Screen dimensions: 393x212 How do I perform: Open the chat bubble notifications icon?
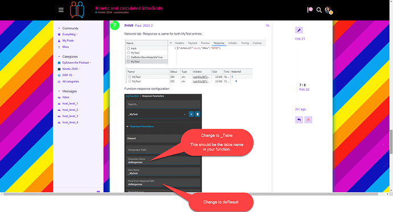tap(310, 10)
